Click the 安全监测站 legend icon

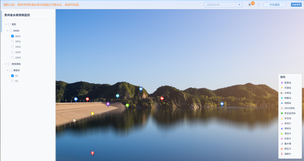pyautogui.click(x=282, y=113)
